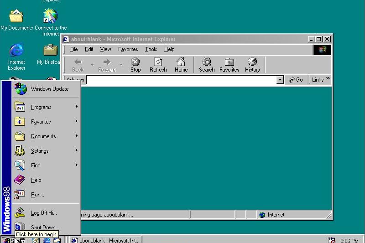Select Run... from Start menu
This screenshot has height=243, width=365.
[37, 195]
